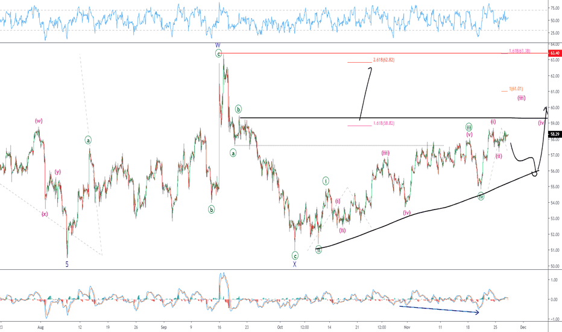Click circled c label beneath the W
The image size is (562, 332).
point(218,54)
